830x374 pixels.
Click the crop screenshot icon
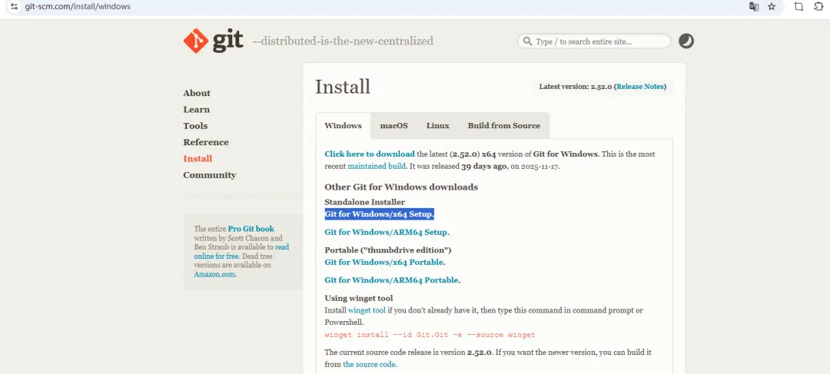coord(798,7)
